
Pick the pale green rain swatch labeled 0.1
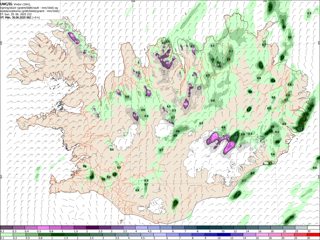[x=6, y=234]
